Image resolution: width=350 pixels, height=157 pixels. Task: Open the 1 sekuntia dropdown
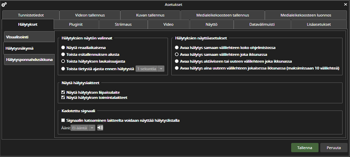[150, 69]
